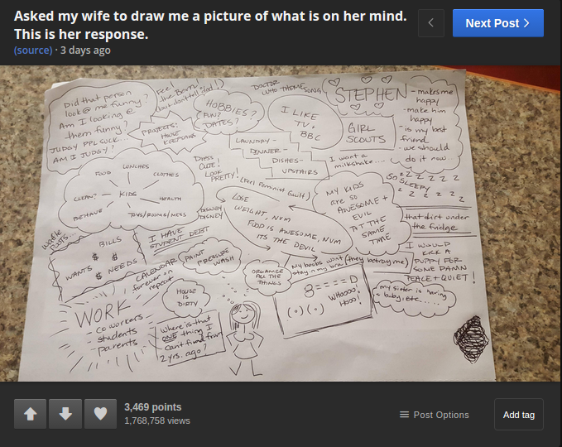Favorite the post using the heart icon
Screen dimensions: 562x447
100,414
